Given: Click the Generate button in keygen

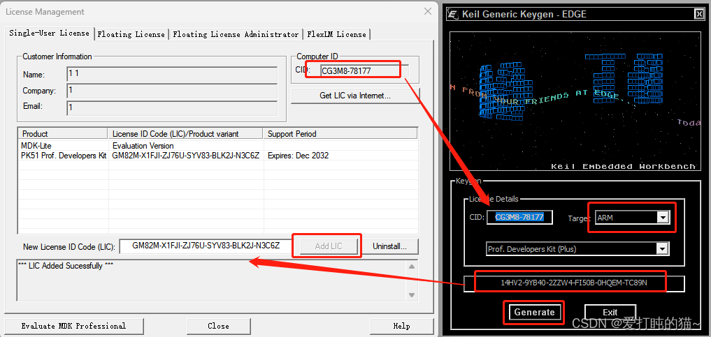Looking at the screenshot, I should 534,312.
